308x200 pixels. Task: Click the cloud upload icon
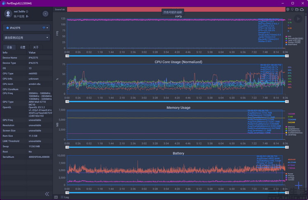[x=302, y=9]
